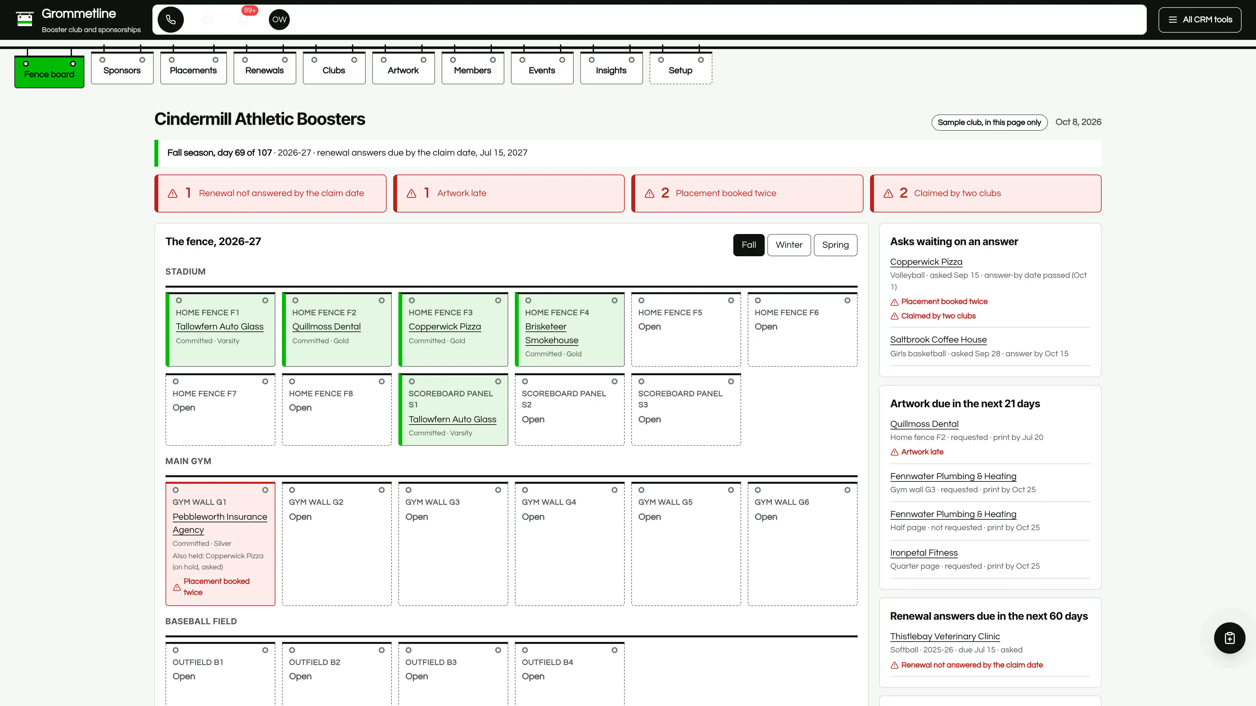The width and height of the screenshot is (1256, 706).
Task: Open the Placement booked twice alert card
Action: (747, 193)
